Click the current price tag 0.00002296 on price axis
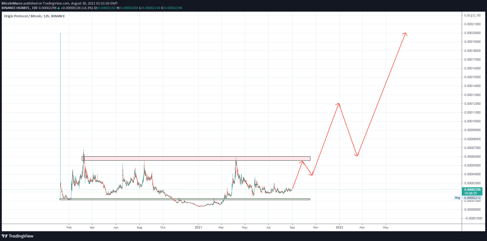The image size is (487, 241). click(472, 190)
